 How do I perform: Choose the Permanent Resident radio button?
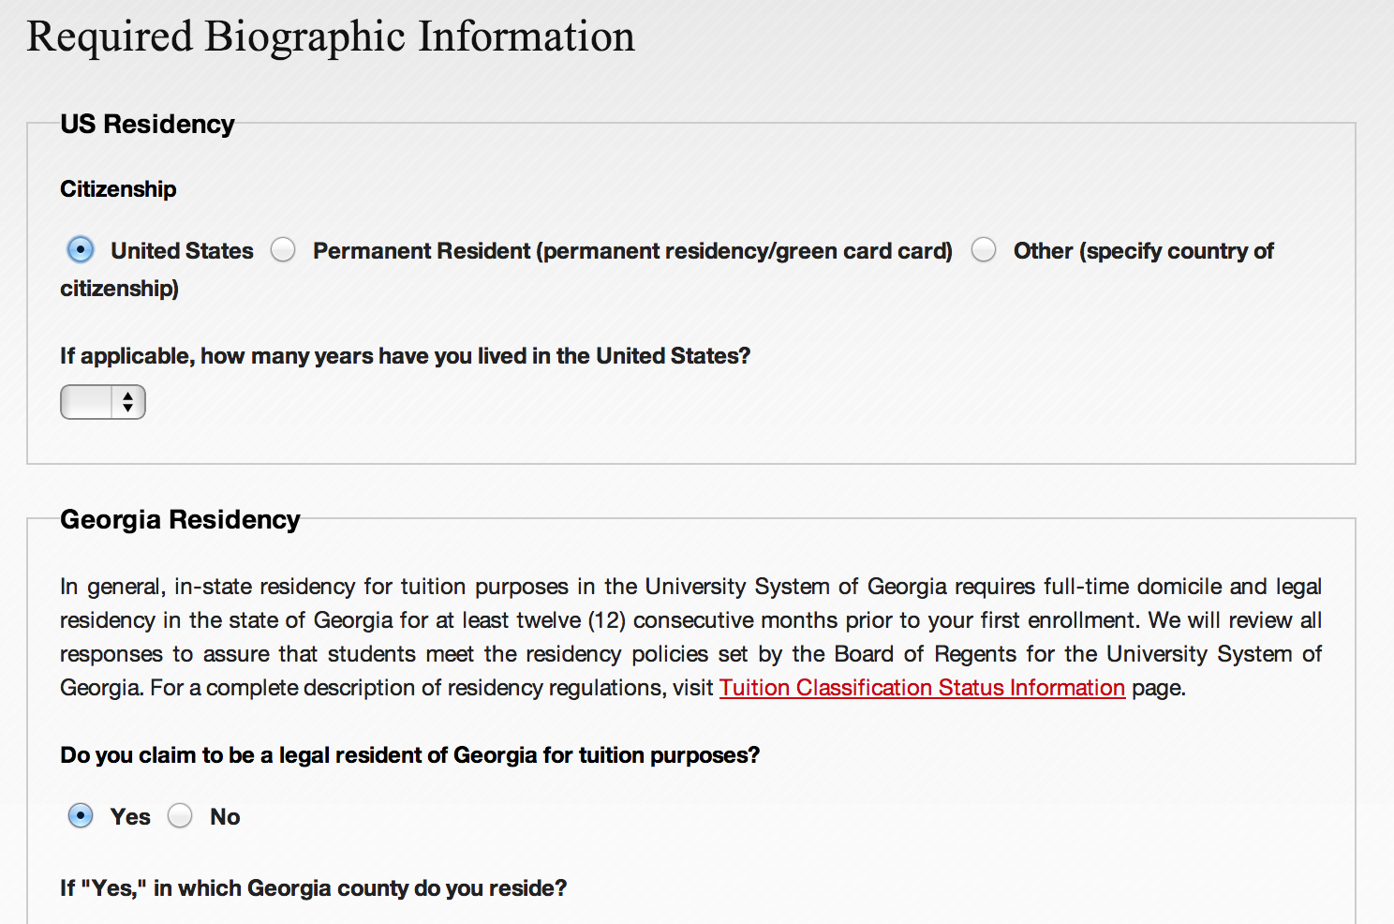point(283,250)
